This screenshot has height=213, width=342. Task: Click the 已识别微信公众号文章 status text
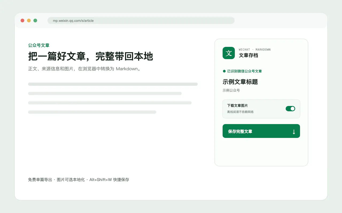tap(244, 71)
